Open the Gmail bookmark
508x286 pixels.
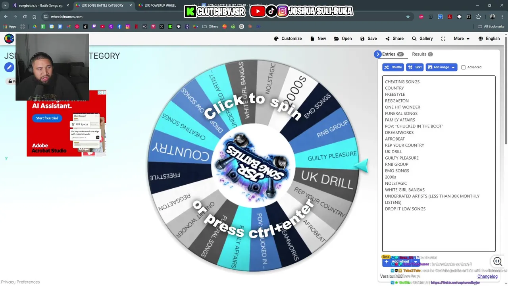click(x=68, y=27)
